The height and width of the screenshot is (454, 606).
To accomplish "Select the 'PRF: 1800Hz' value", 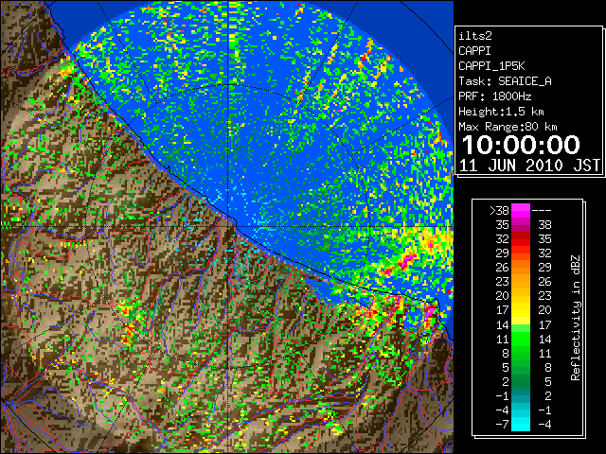I will 494,96.
